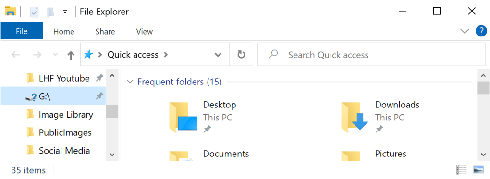Open the View ribbon tab
The image size is (490, 179).
pos(145,32)
